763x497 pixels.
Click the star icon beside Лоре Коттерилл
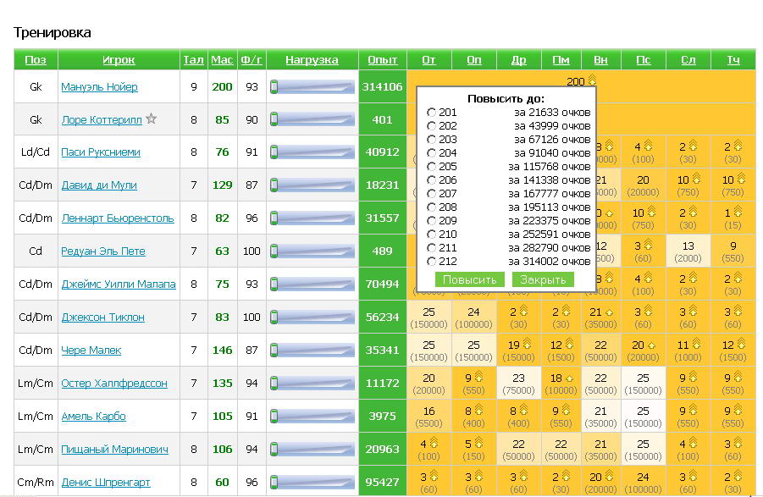pyautogui.click(x=152, y=119)
